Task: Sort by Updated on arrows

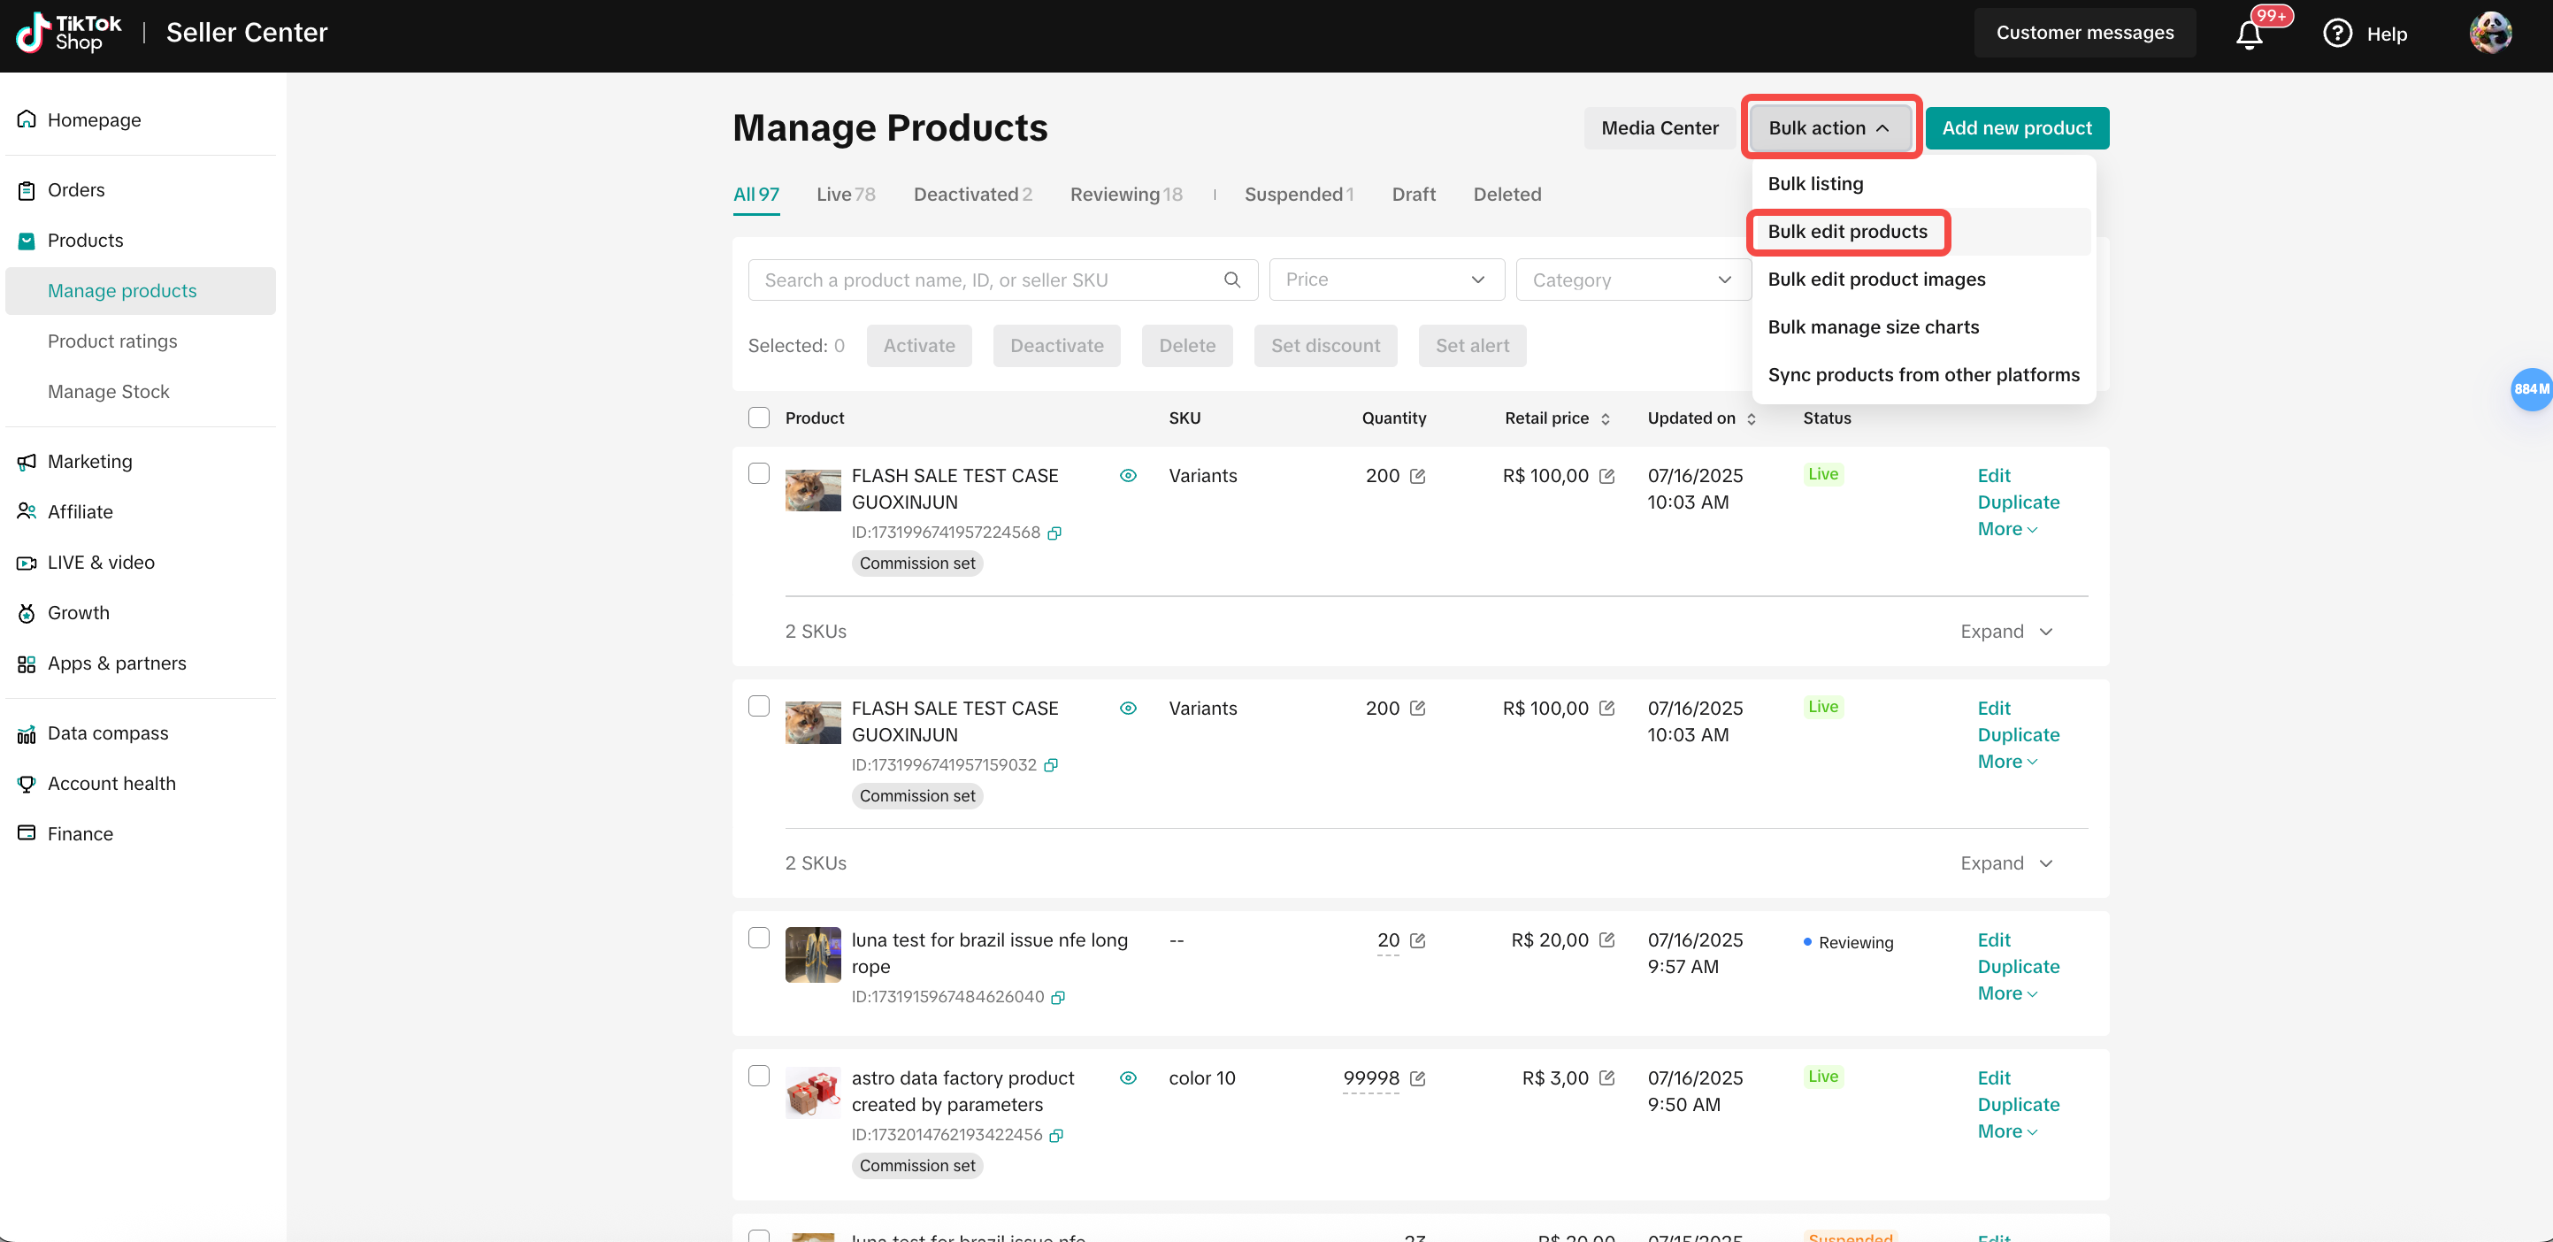Action: [x=1752, y=419]
